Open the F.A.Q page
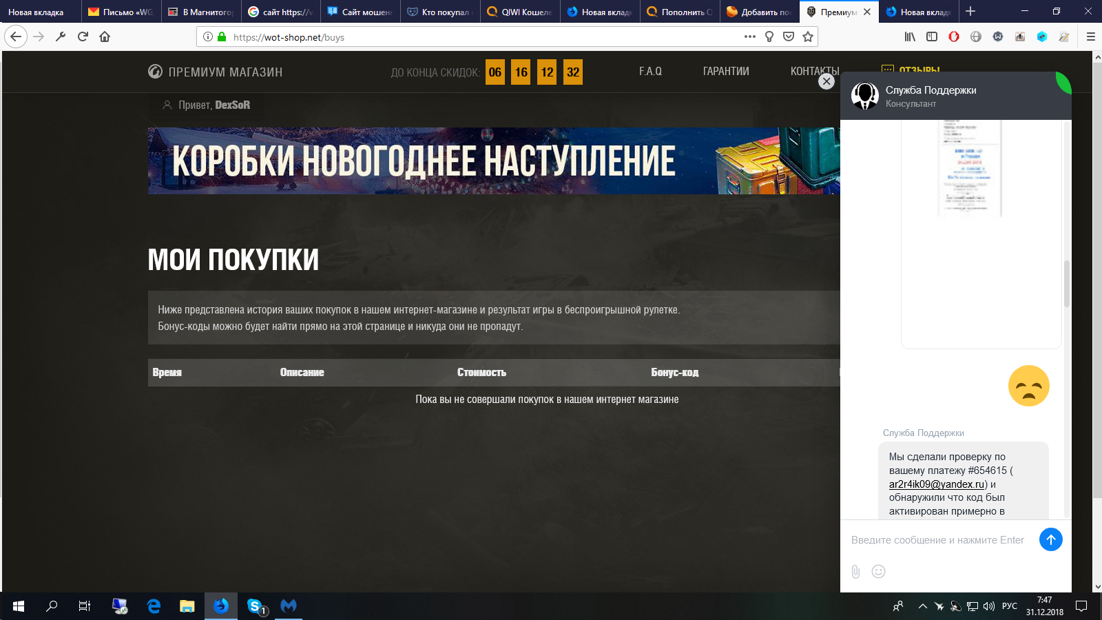Screen dimensions: 1102x620 coord(650,71)
